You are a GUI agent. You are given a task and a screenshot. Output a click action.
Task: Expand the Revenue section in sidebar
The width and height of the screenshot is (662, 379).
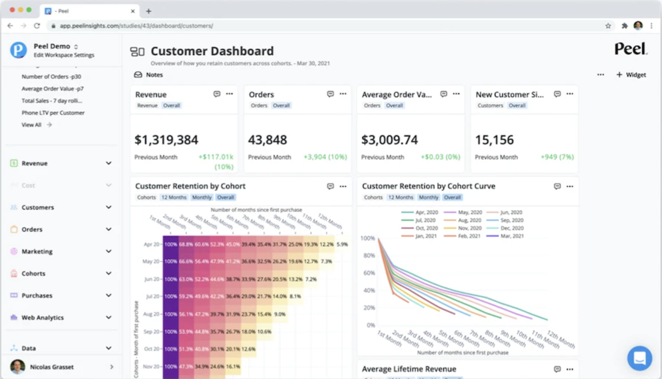click(x=108, y=163)
